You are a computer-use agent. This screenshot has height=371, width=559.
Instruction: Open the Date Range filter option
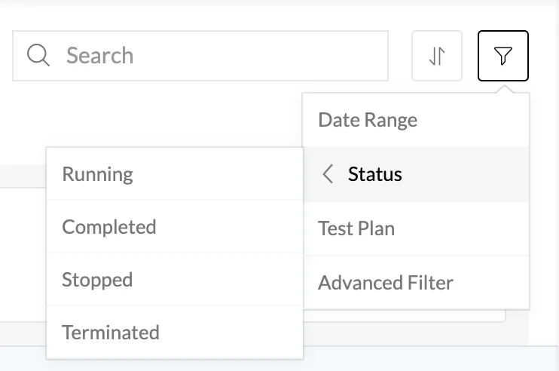click(x=416, y=120)
